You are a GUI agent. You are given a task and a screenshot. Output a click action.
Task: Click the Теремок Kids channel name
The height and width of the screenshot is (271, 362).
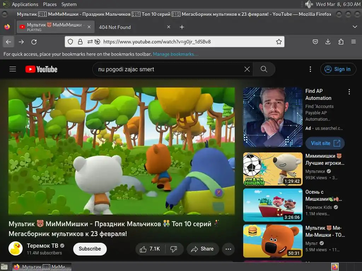[319, 207]
